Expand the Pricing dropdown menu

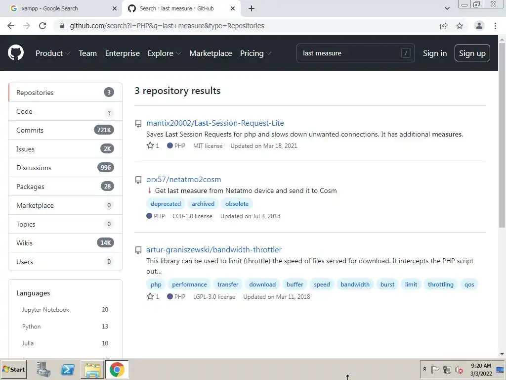[255, 53]
